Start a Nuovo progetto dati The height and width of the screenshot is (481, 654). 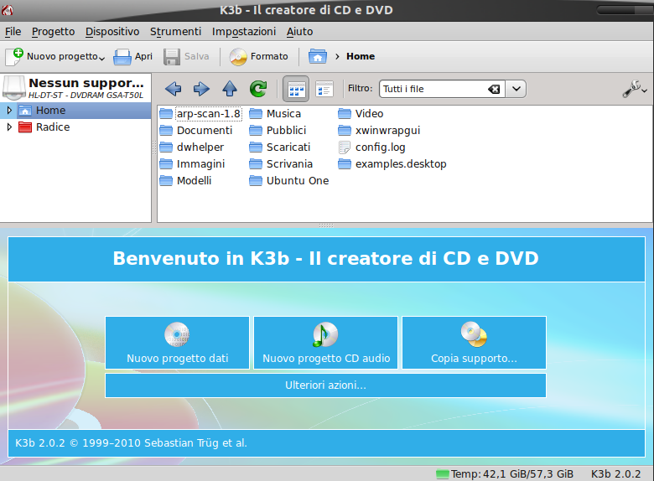coord(177,343)
